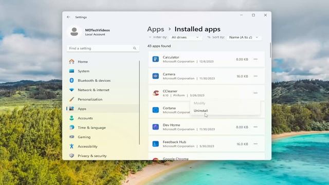The image size is (329, 185).
Task: Open the Filter by All drives dropdown
Action: tap(185, 38)
